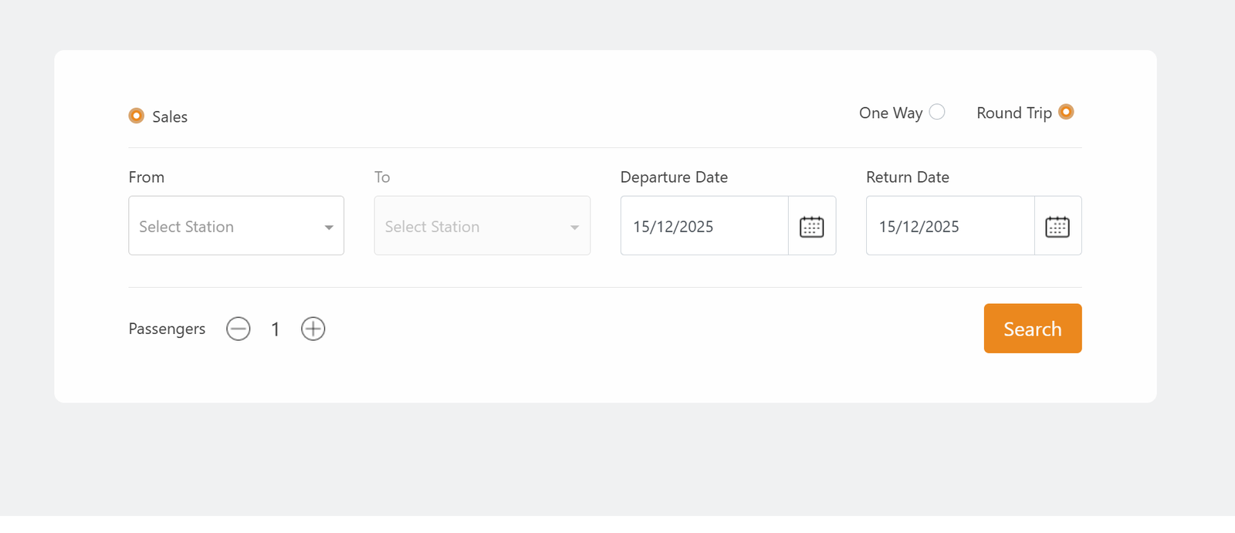The width and height of the screenshot is (1235, 533).
Task: Open the To Select Station dropdown
Action: coord(473,226)
